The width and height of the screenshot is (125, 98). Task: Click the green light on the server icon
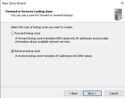117,20
